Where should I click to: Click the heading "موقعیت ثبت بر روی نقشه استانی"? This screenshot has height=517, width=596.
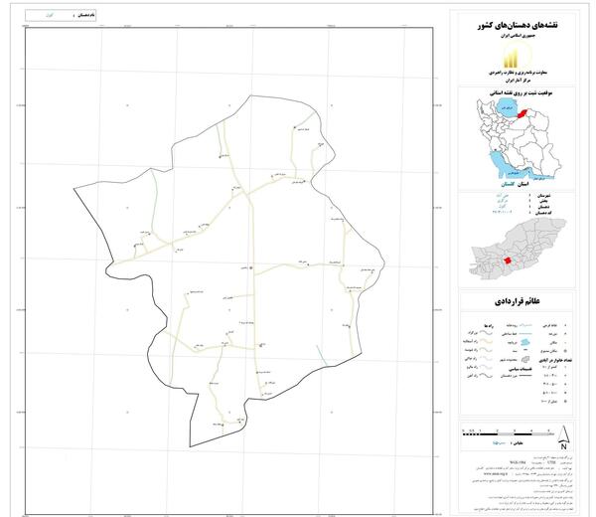point(521,92)
